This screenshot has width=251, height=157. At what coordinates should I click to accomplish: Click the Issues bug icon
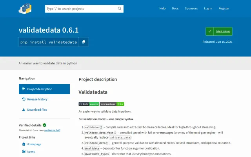24,152
